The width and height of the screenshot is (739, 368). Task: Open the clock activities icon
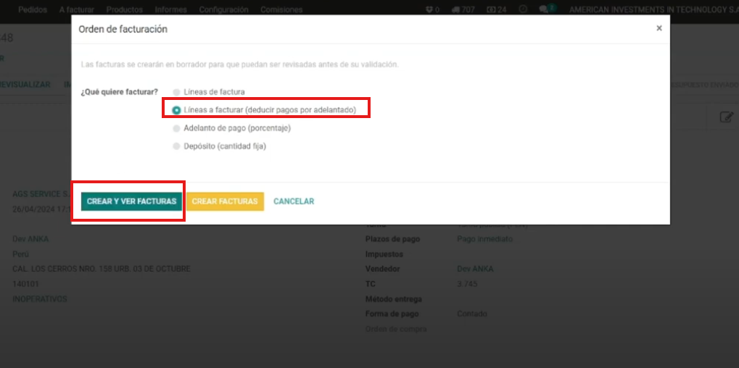523,9
